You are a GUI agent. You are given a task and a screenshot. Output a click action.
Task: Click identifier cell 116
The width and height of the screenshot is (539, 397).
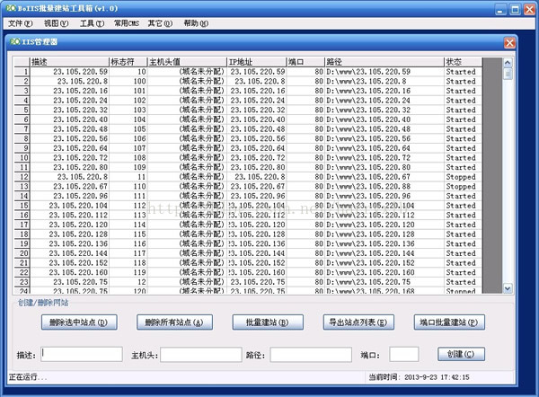(128, 243)
